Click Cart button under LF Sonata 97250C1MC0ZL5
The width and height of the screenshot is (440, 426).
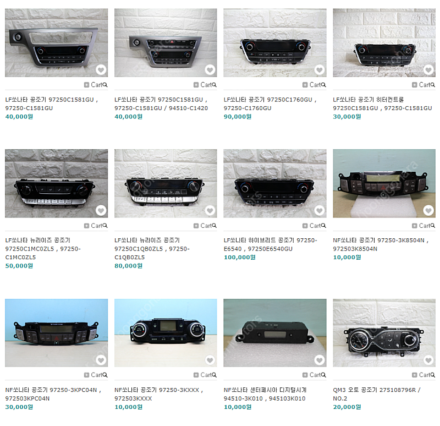pyautogui.click(x=96, y=226)
